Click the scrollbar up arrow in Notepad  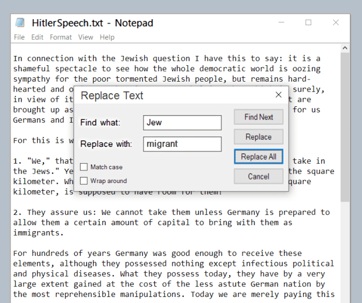[345, 48]
